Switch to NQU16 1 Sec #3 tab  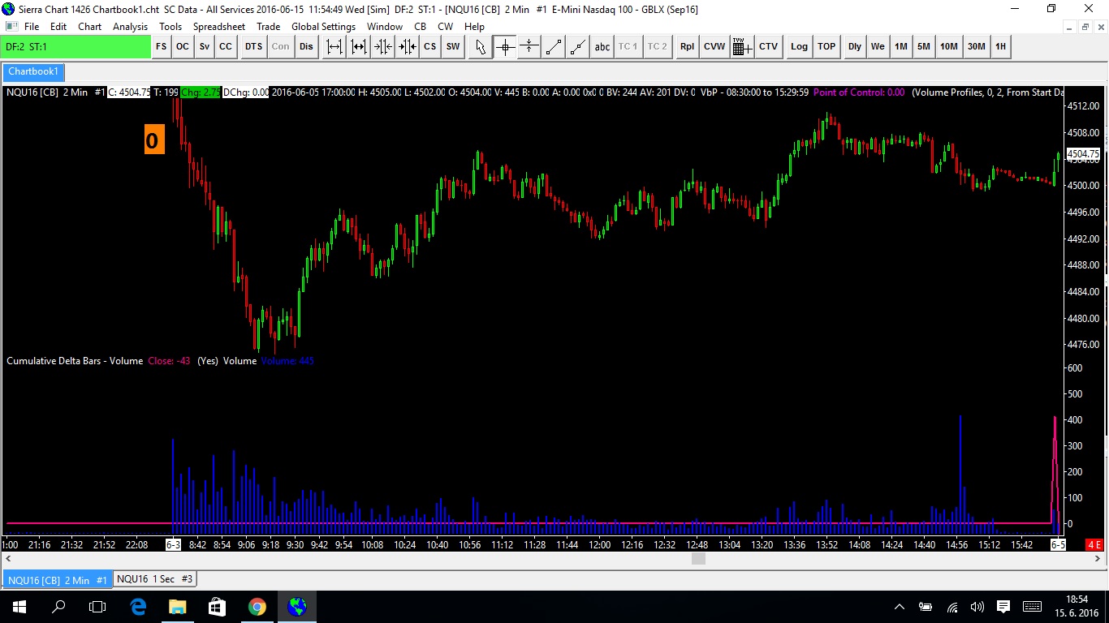click(154, 579)
